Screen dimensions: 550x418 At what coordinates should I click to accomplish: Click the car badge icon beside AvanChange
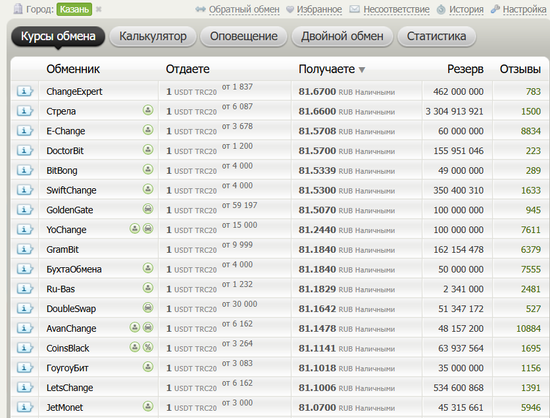click(x=148, y=327)
